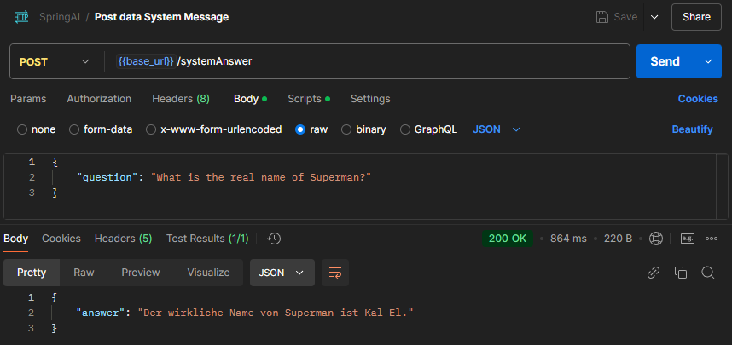Expand the Send button arrow options

[x=707, y=61]
